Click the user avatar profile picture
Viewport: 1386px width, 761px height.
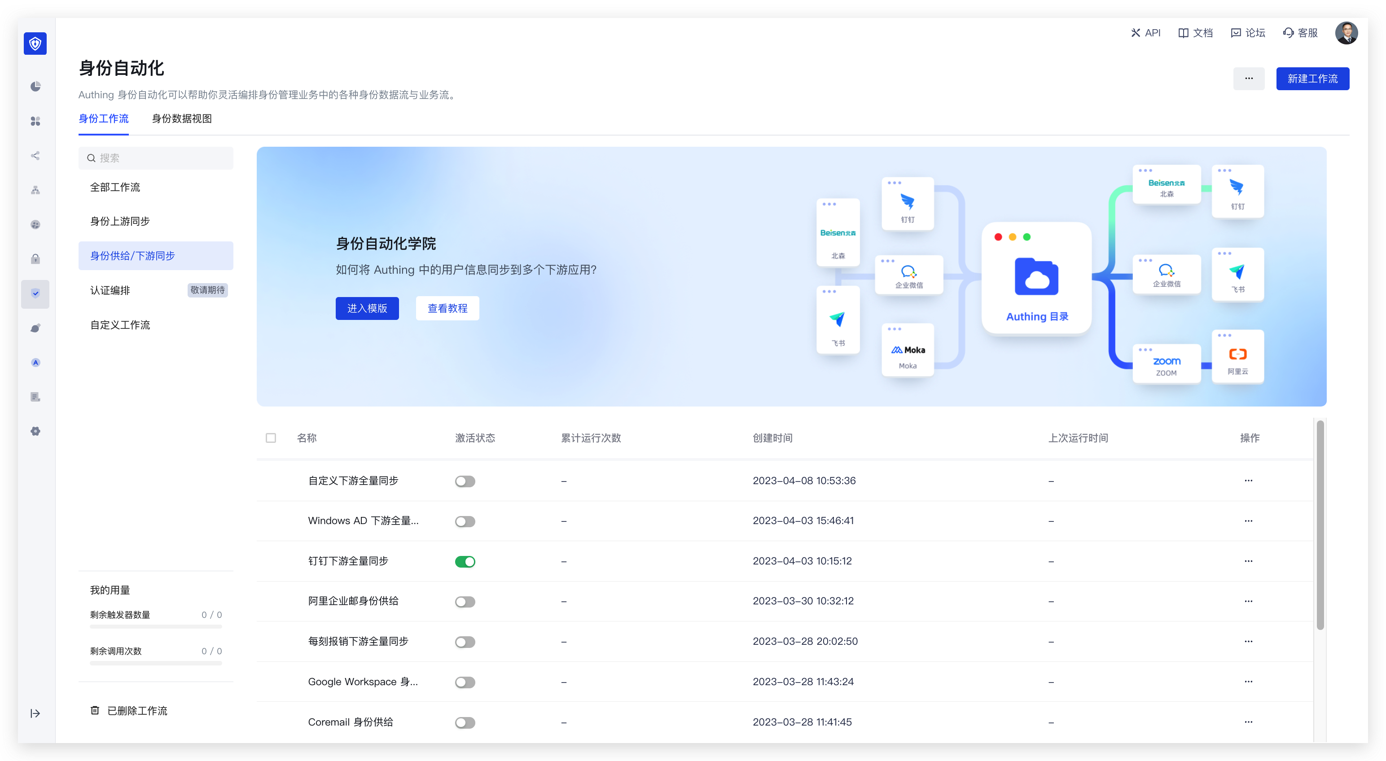pos(1346,33)
